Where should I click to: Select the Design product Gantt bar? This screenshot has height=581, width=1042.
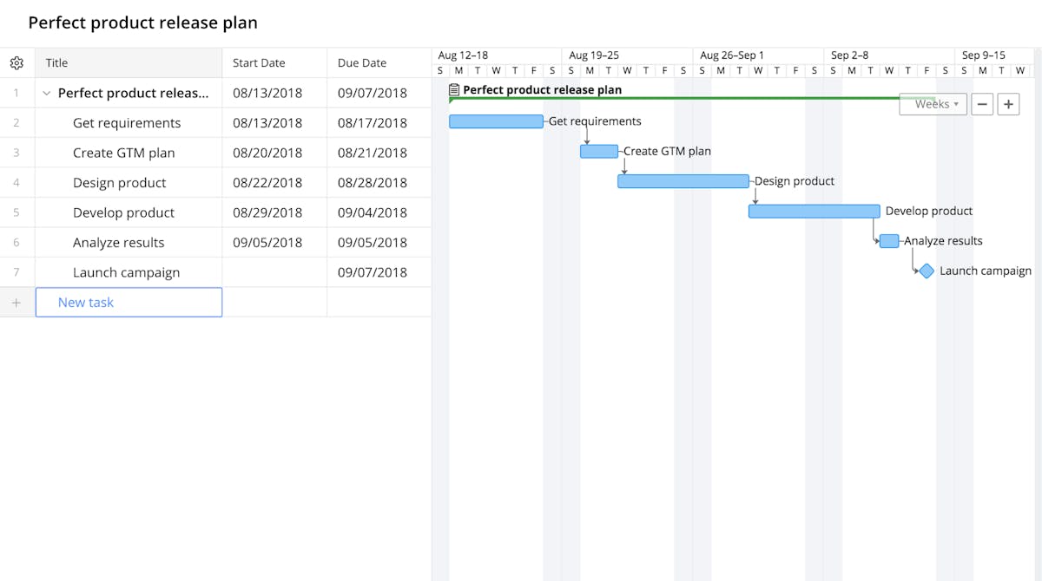[x=683, y=181]
